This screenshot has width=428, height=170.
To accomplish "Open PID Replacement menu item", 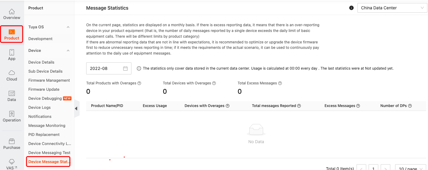I will pyautogui.click(x=44, y=135).
